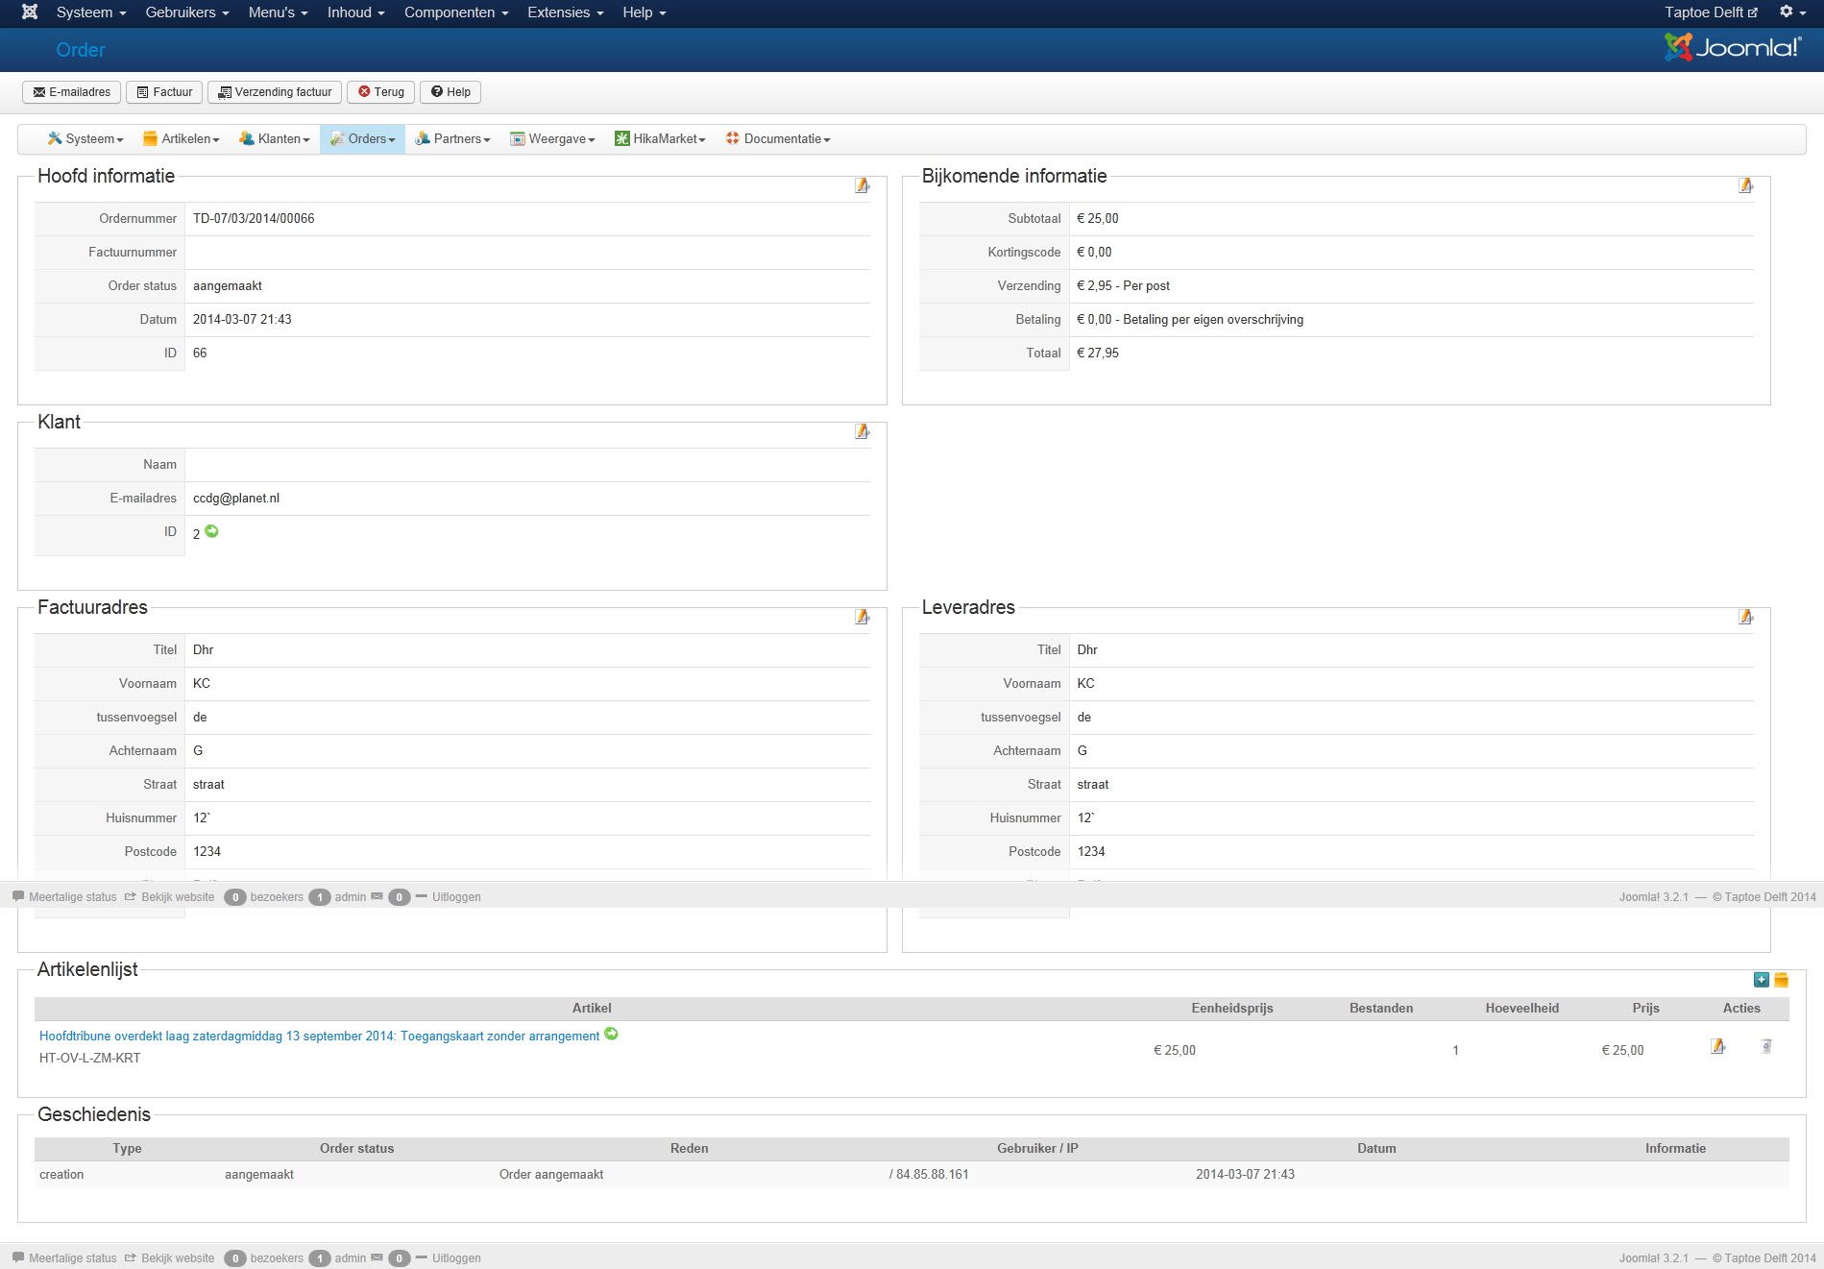Open the Menu's dropdown

(x=278, y=12)
